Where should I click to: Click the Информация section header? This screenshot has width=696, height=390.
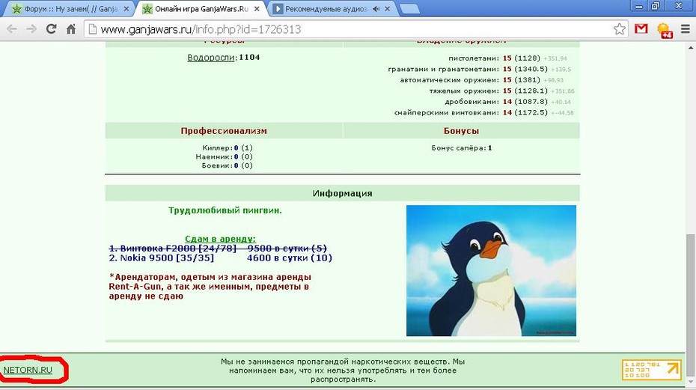342,193
